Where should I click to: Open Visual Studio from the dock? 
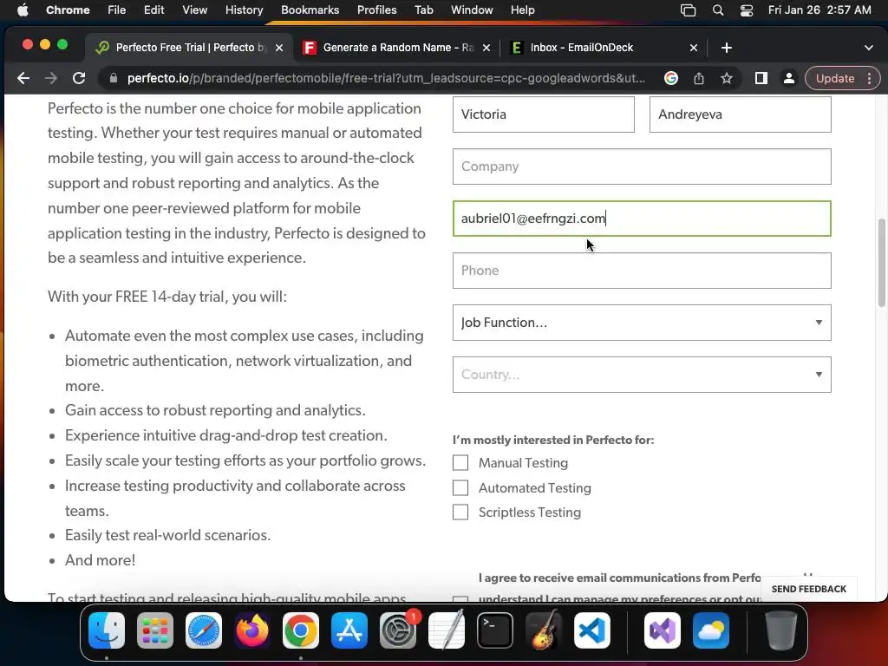pyautogui.click(x=662, y=630)
